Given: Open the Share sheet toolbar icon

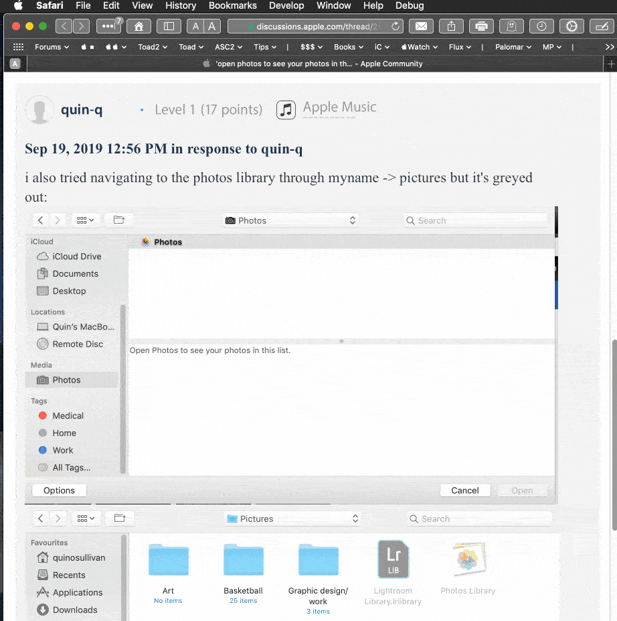Looking at the screenshot, I should coord(451,27).
